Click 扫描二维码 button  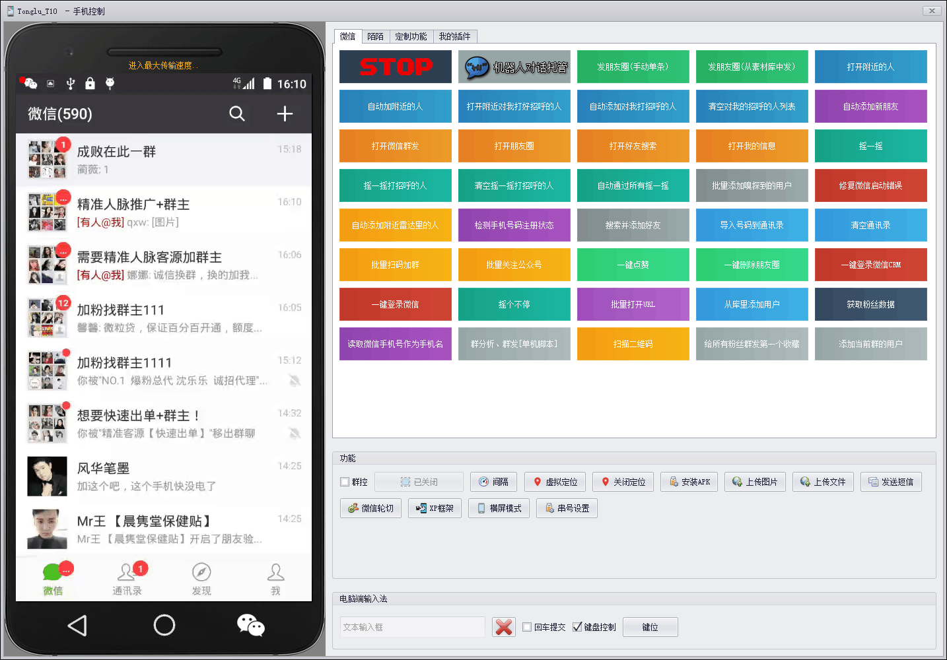(x=633, y=344)
